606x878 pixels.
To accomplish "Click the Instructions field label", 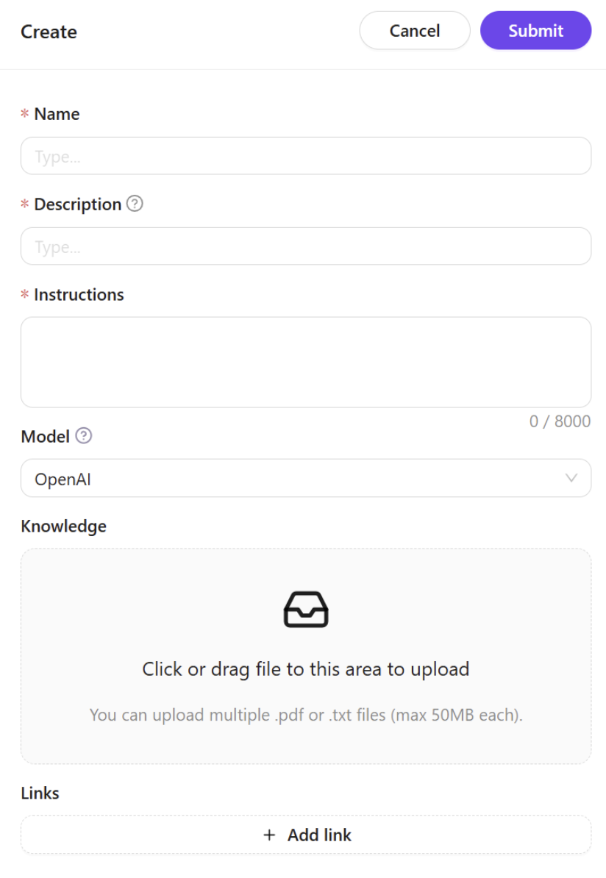I will click(79, 295).
